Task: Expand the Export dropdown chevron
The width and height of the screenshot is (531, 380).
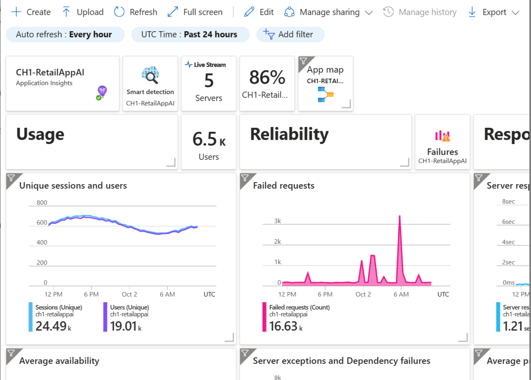Action: (516, 12)
